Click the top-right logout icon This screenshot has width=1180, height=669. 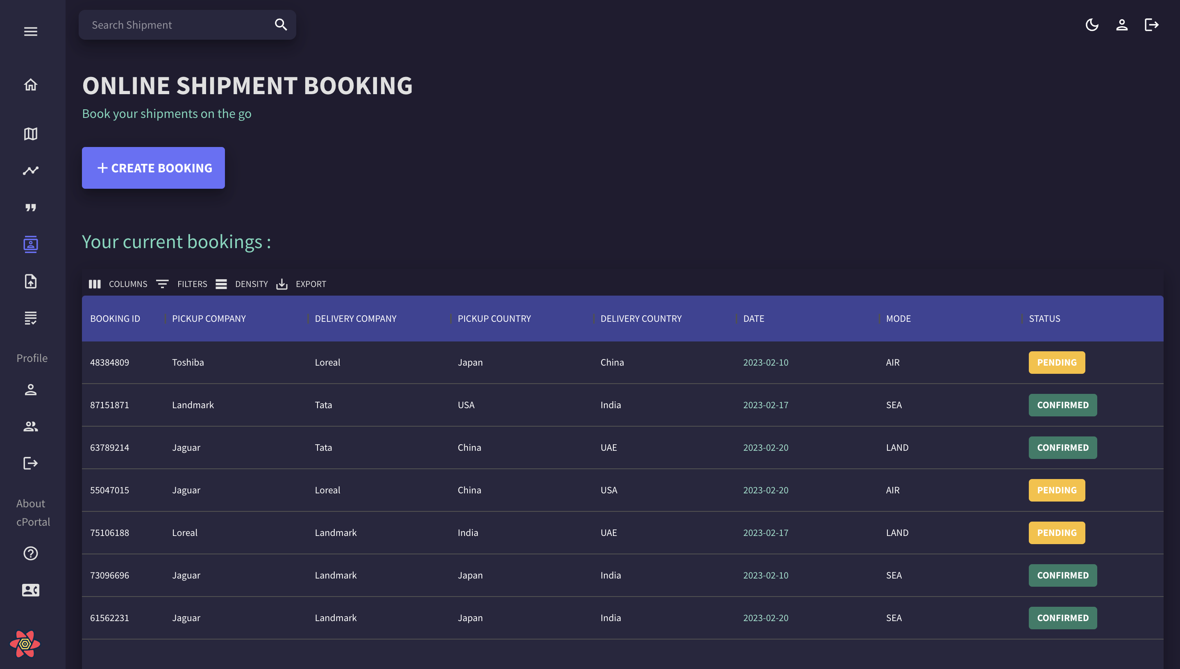(x=1151, y=25)
